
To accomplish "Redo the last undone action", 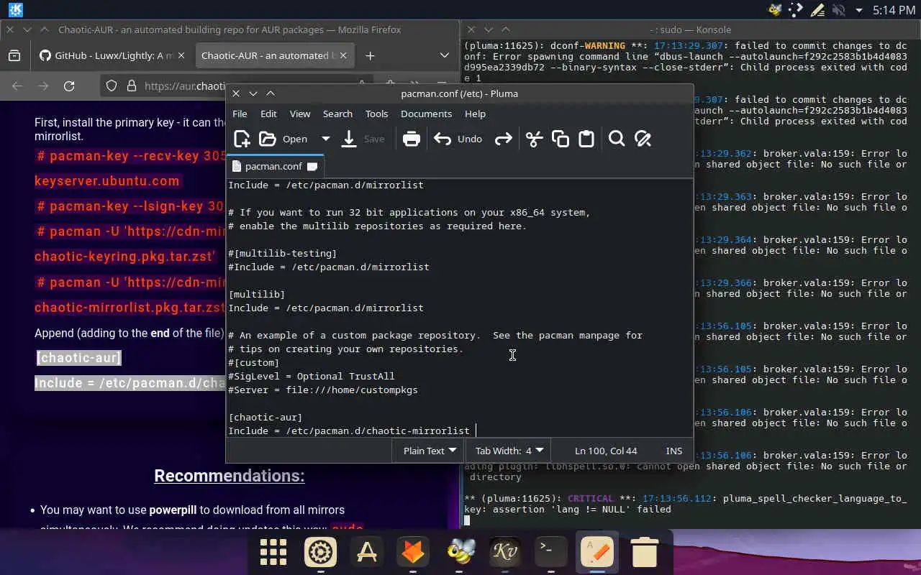I will coord(504,139).
